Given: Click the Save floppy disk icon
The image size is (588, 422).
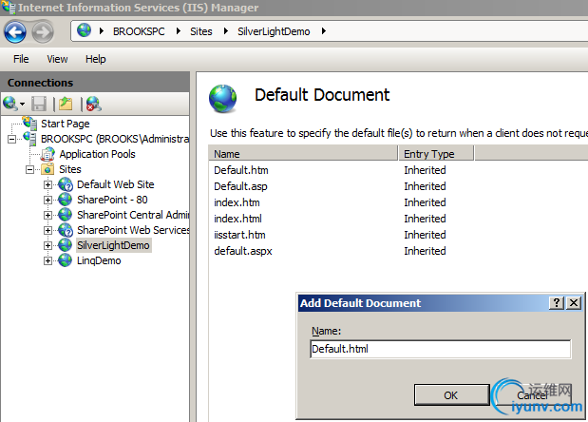Looking at the screenshot, I should (39, 104).
